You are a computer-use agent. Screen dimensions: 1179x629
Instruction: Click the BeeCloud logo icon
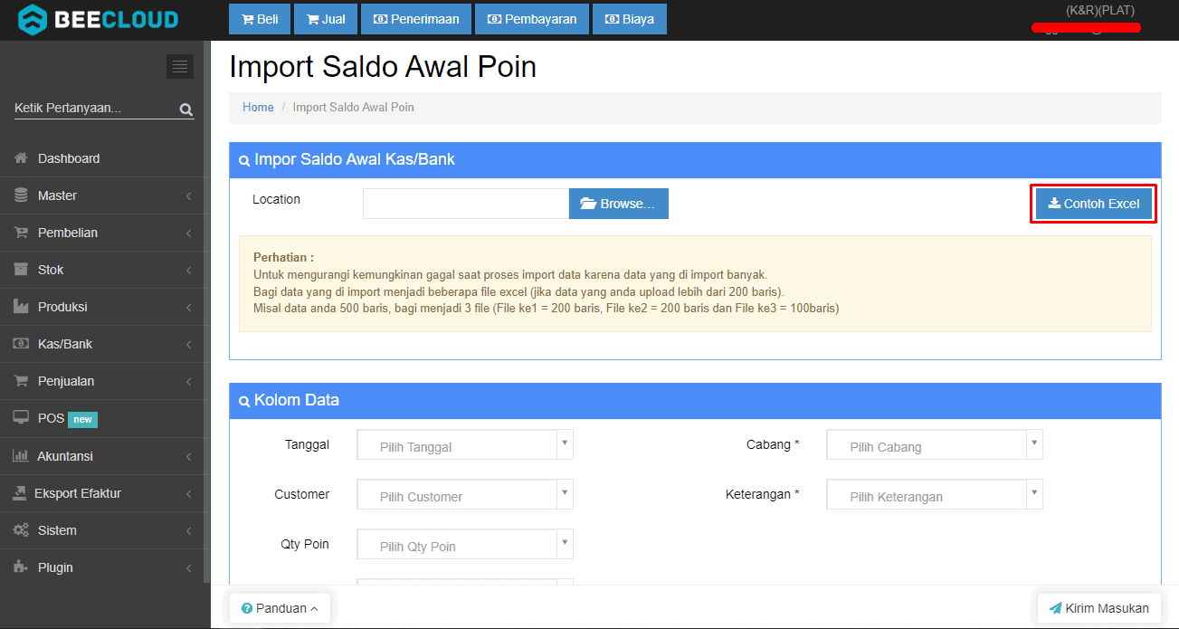point(32,19)
